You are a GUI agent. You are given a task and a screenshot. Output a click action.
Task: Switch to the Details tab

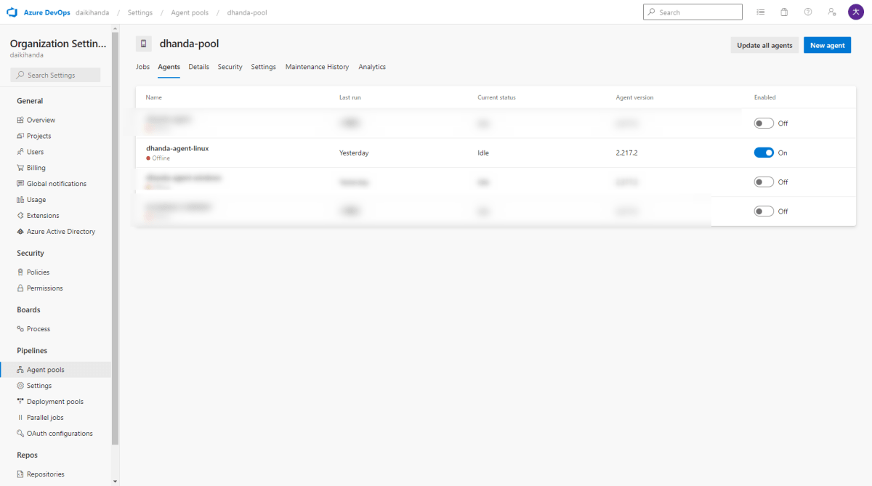click(198, 67)
